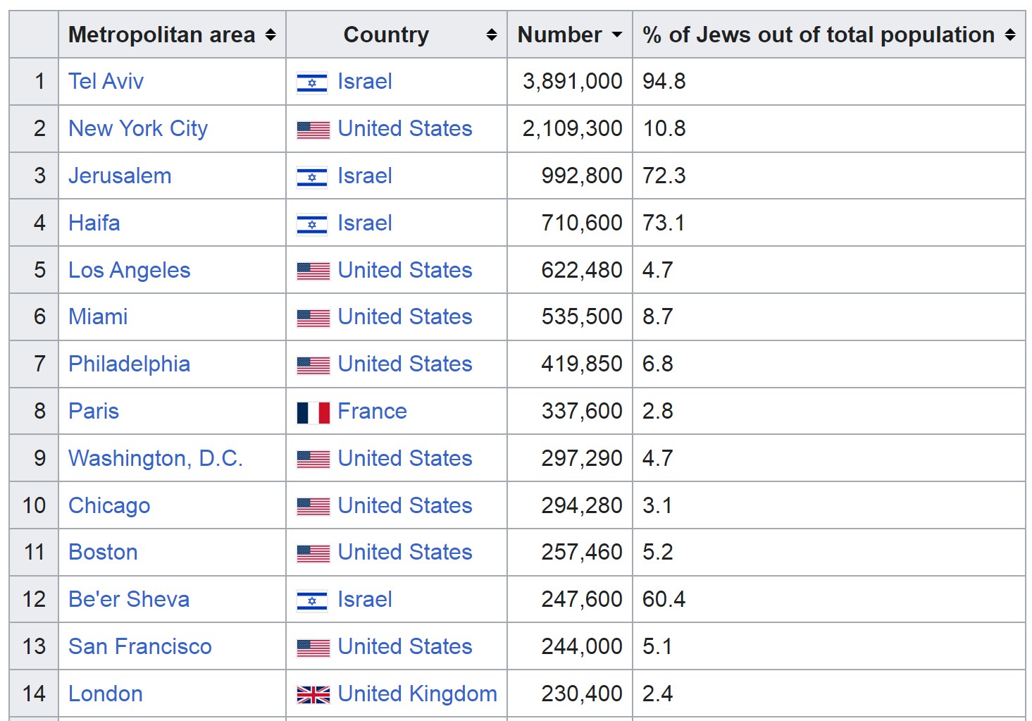The image size is (1032, 721).
Task: Click the US flag beside New York City
Action: coord(313,130)
